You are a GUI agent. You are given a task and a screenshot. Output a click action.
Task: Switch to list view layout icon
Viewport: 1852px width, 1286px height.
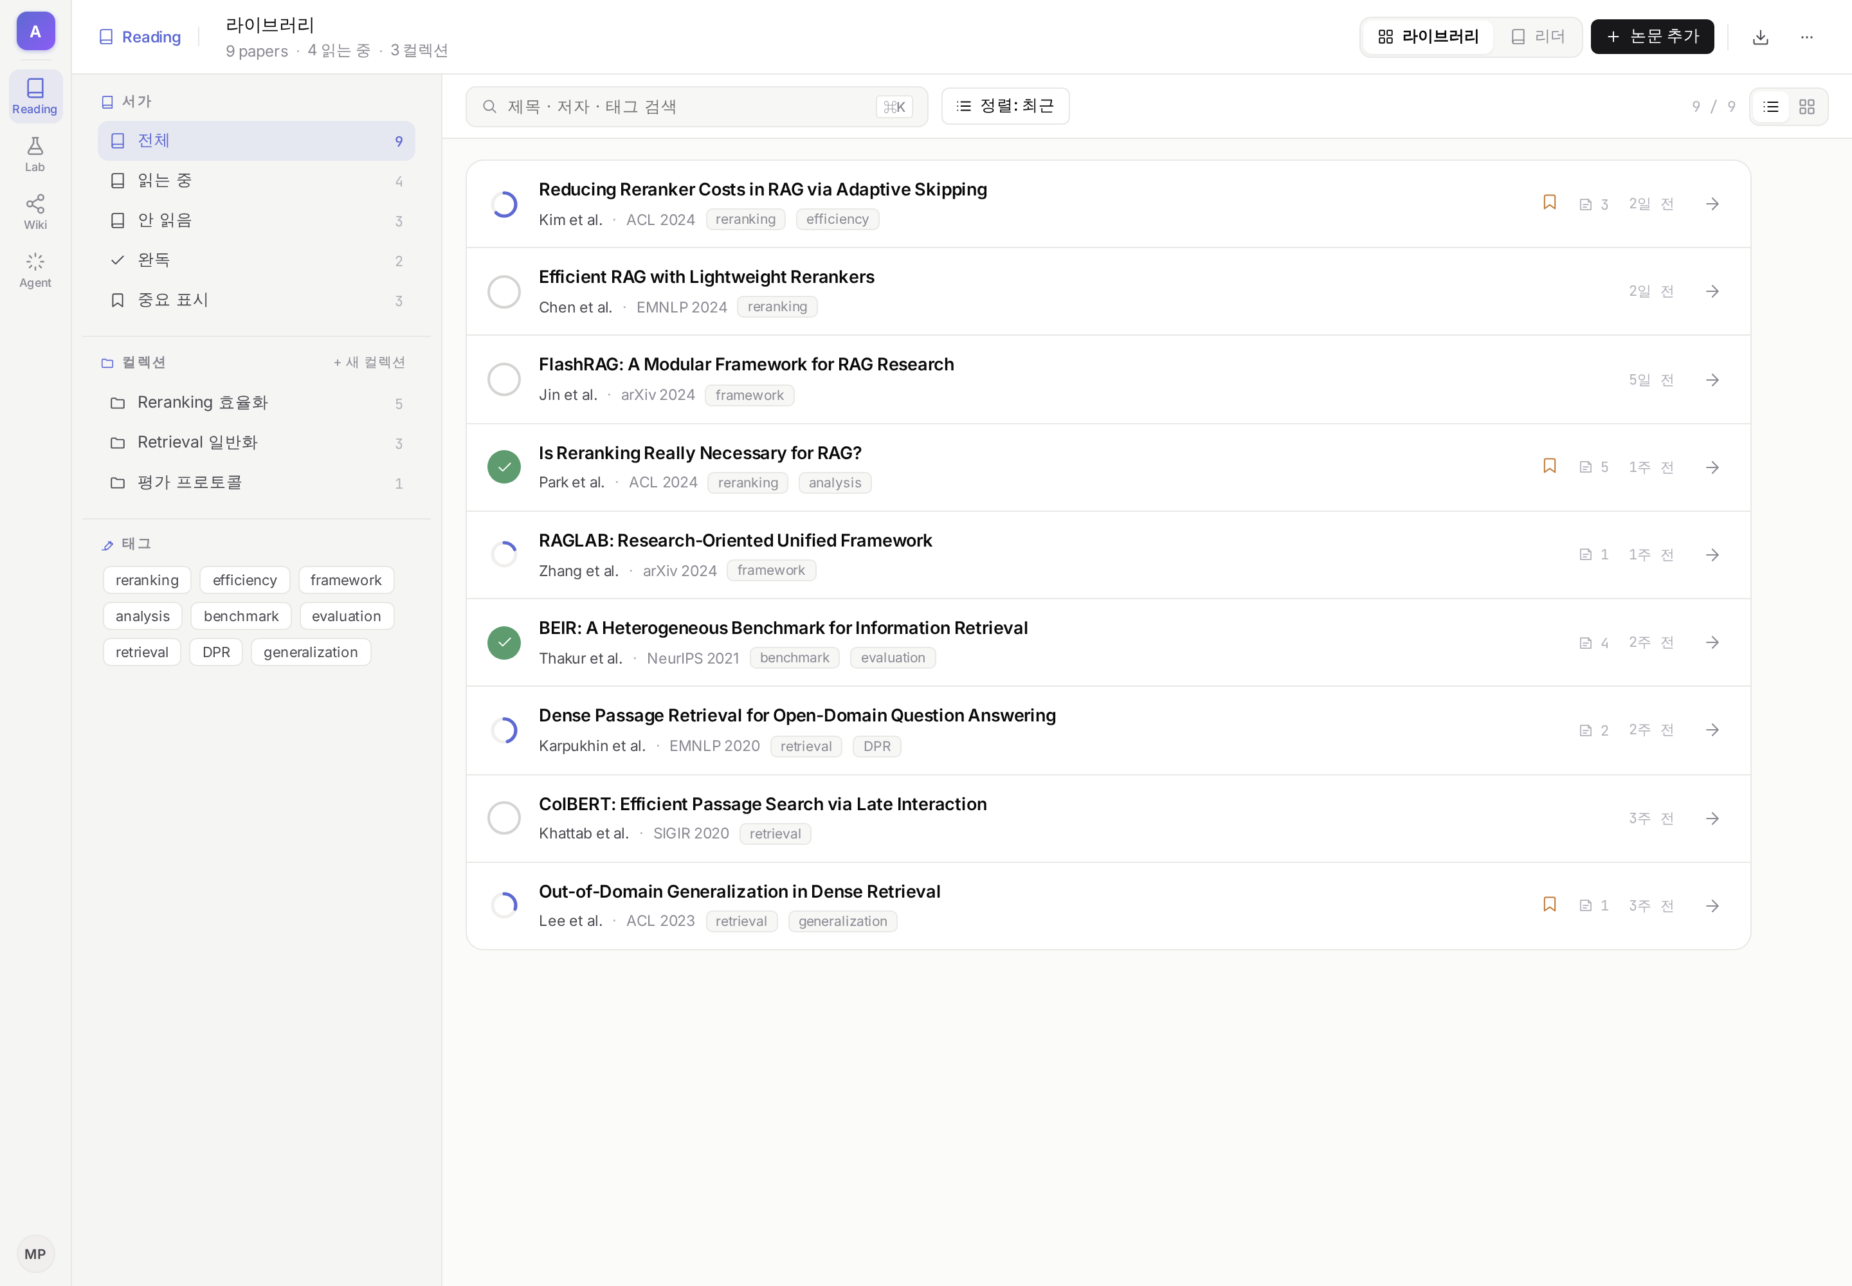click(1770, 106)
